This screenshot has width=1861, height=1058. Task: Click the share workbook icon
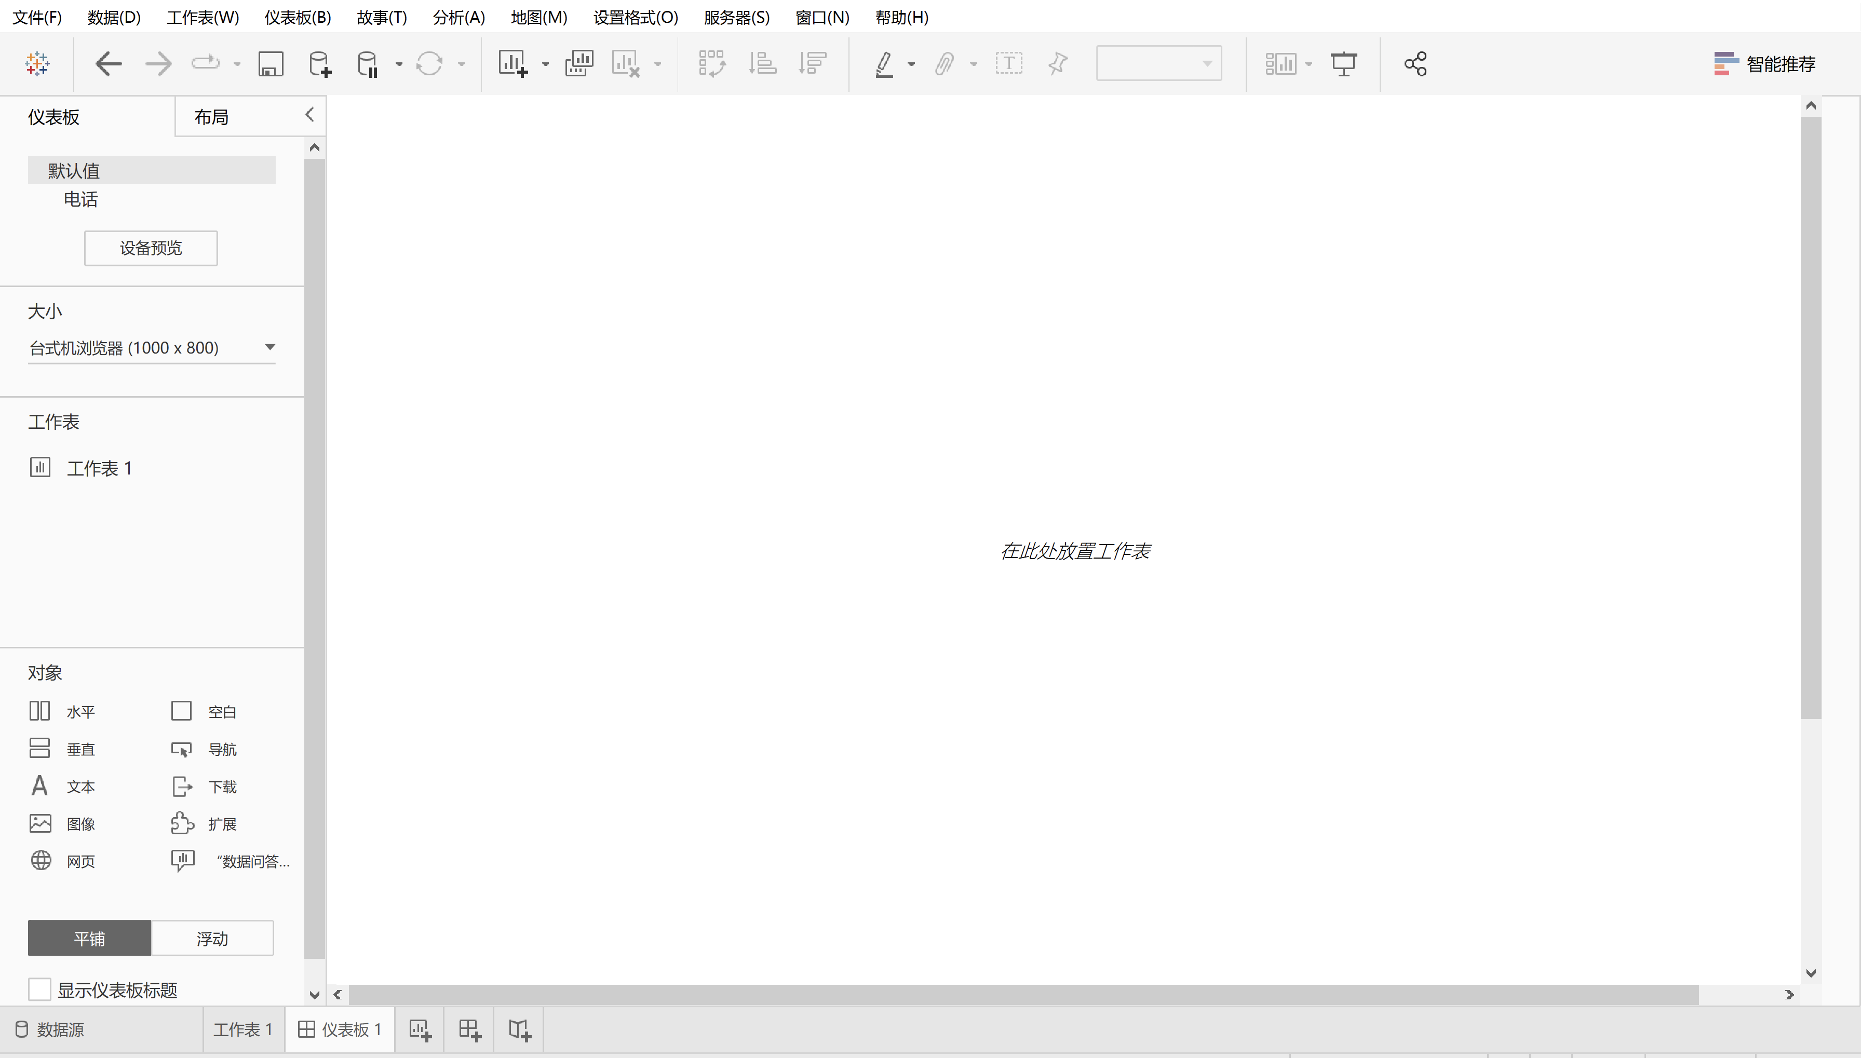coord(1415,64)
